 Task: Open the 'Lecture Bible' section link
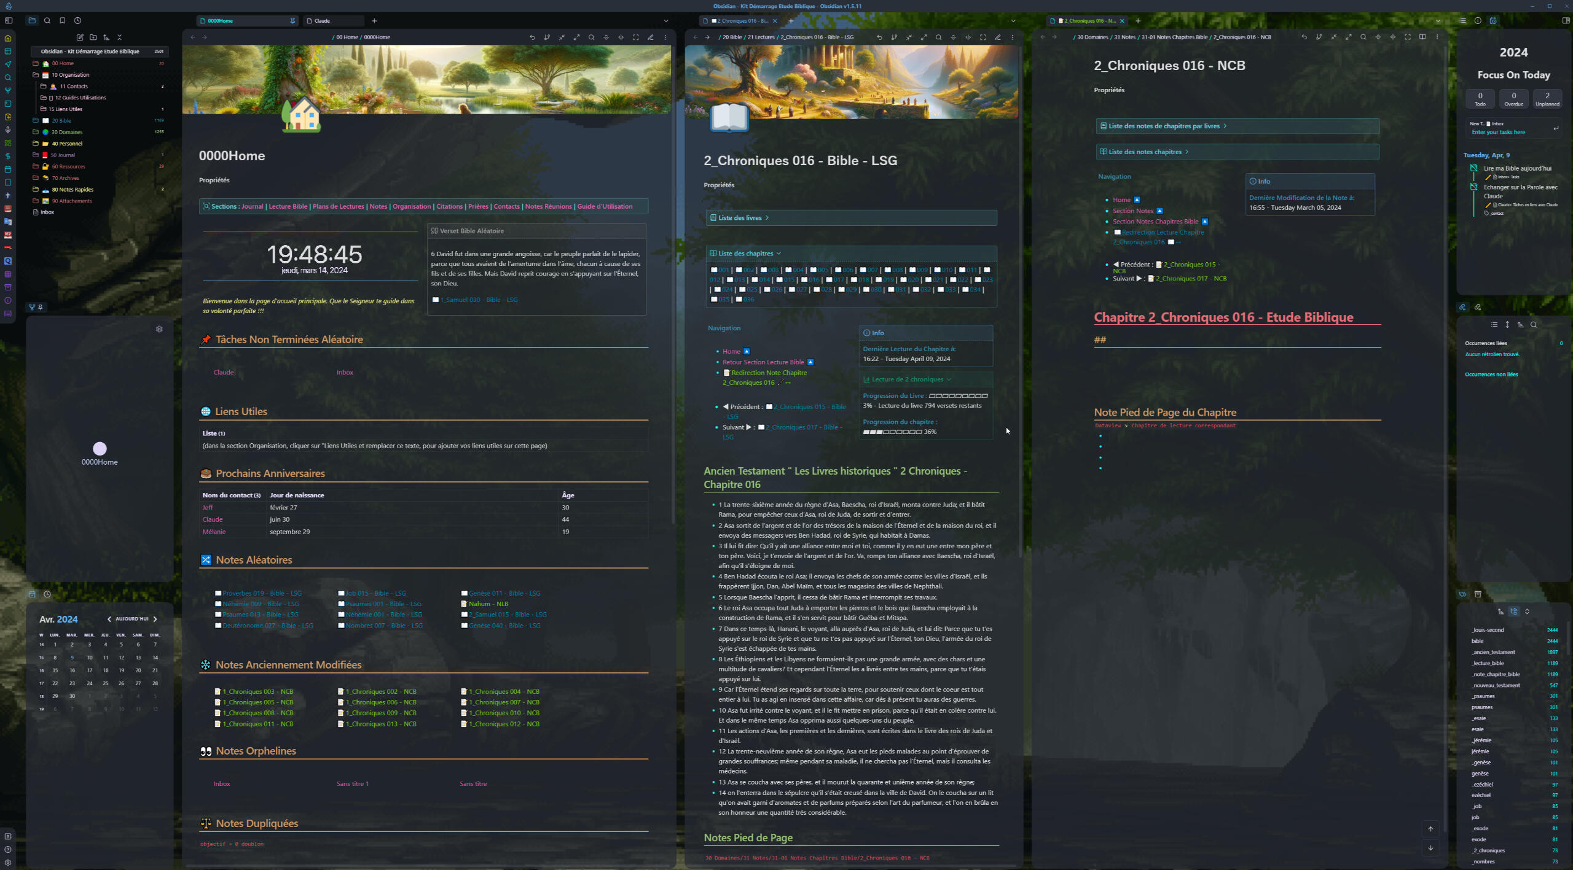click(288, 206)
